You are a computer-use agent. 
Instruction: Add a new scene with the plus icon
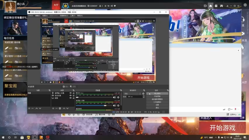(29, 108)
